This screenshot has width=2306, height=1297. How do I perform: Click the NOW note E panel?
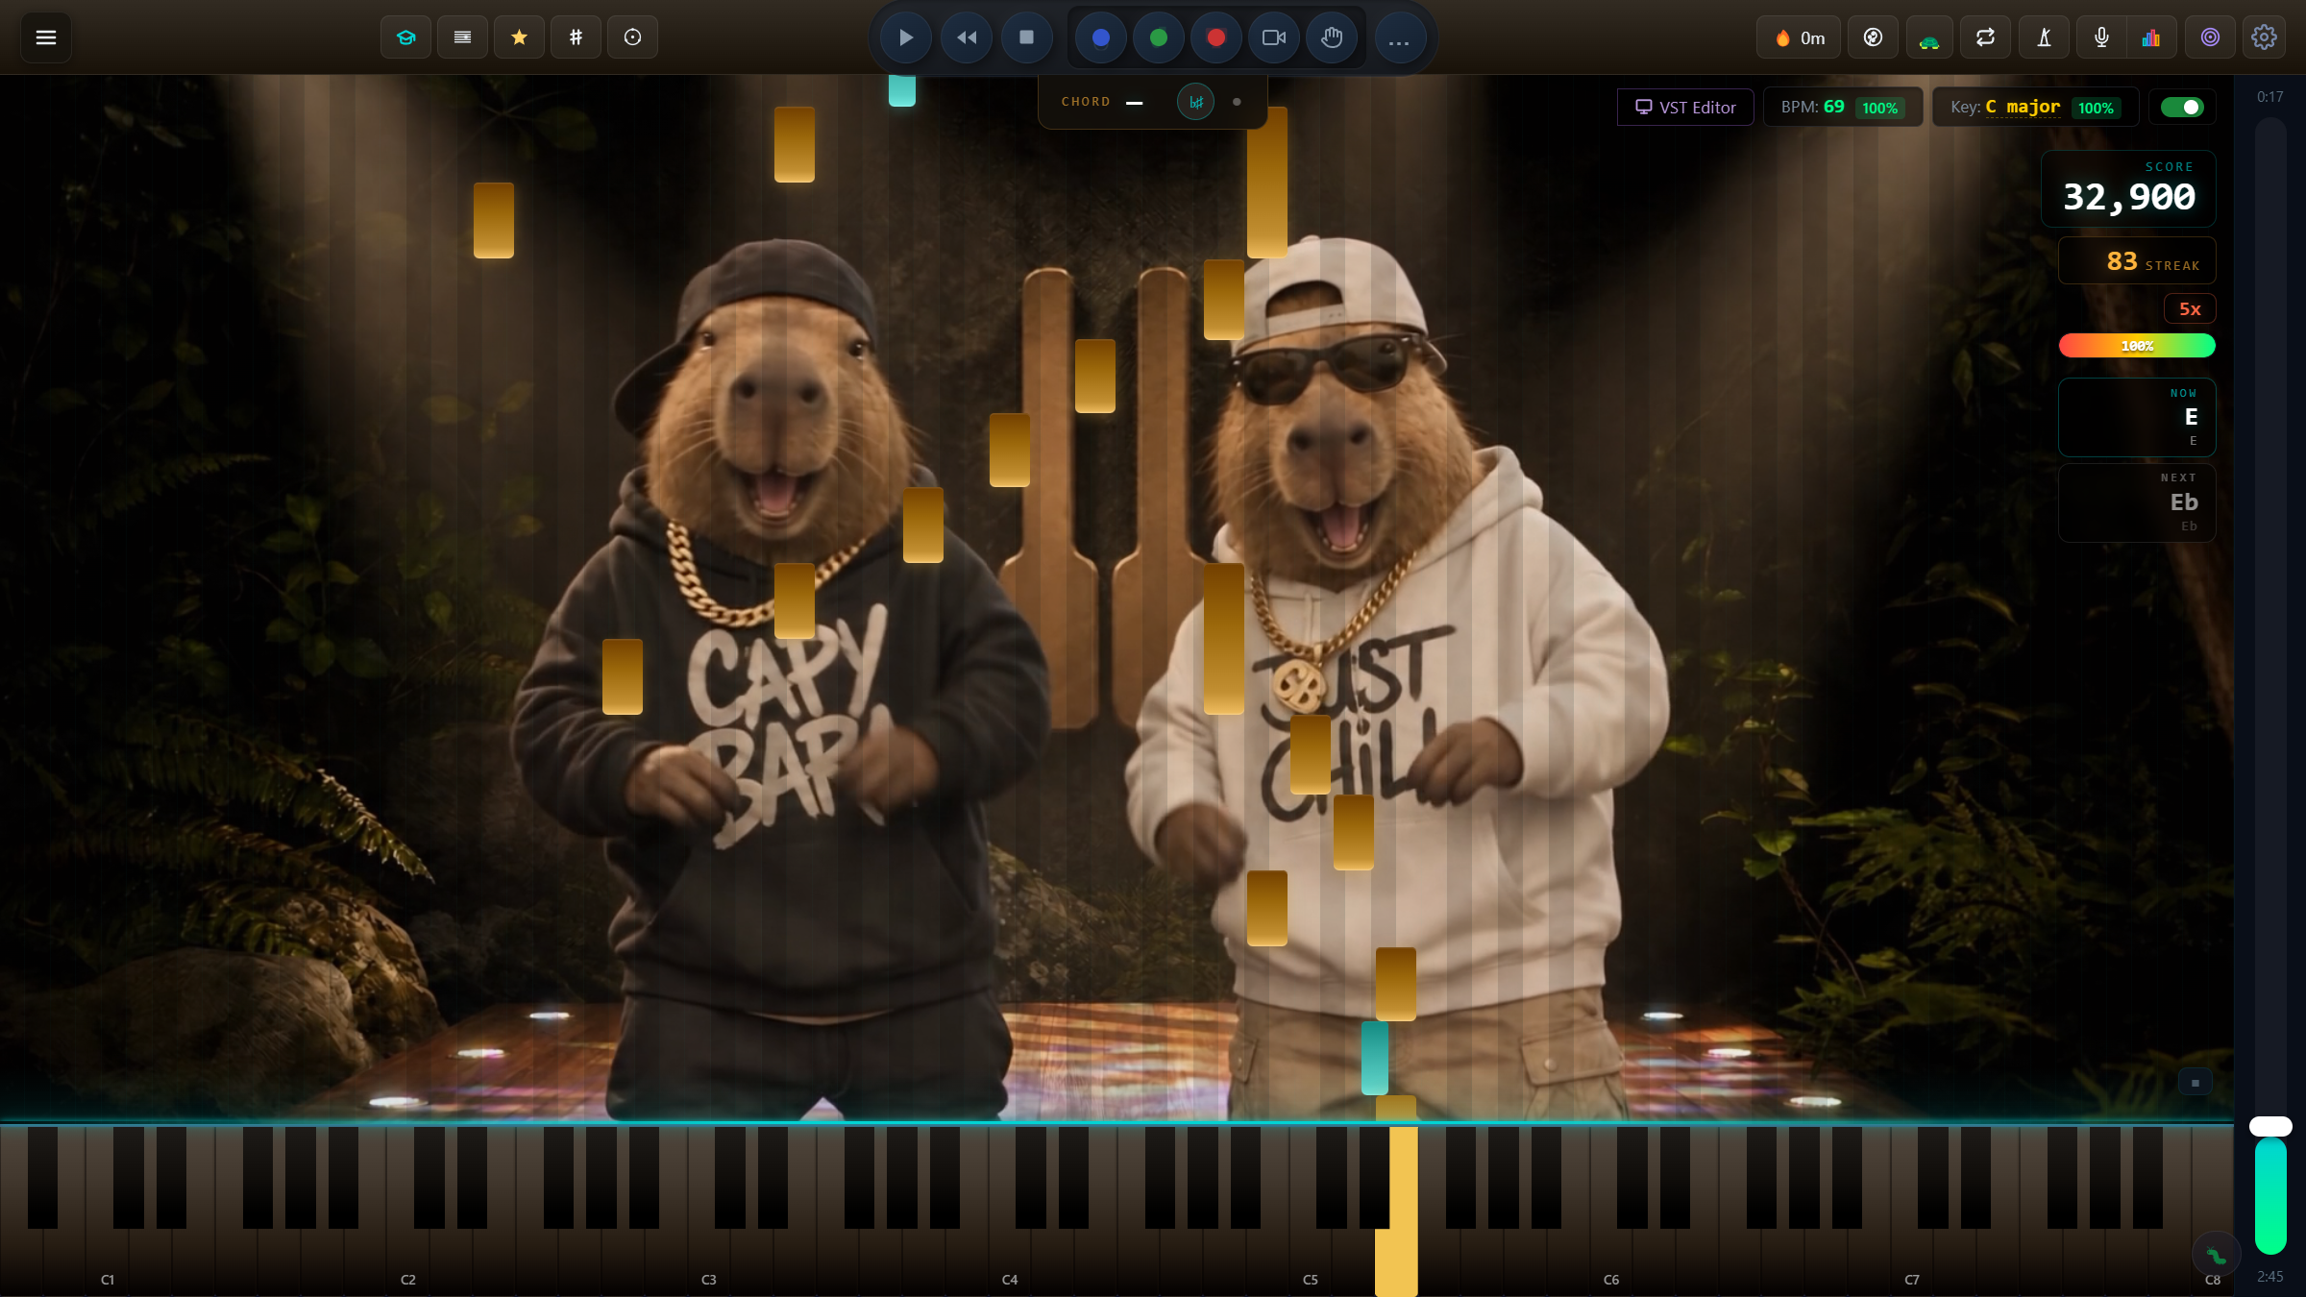point(2137,417)
